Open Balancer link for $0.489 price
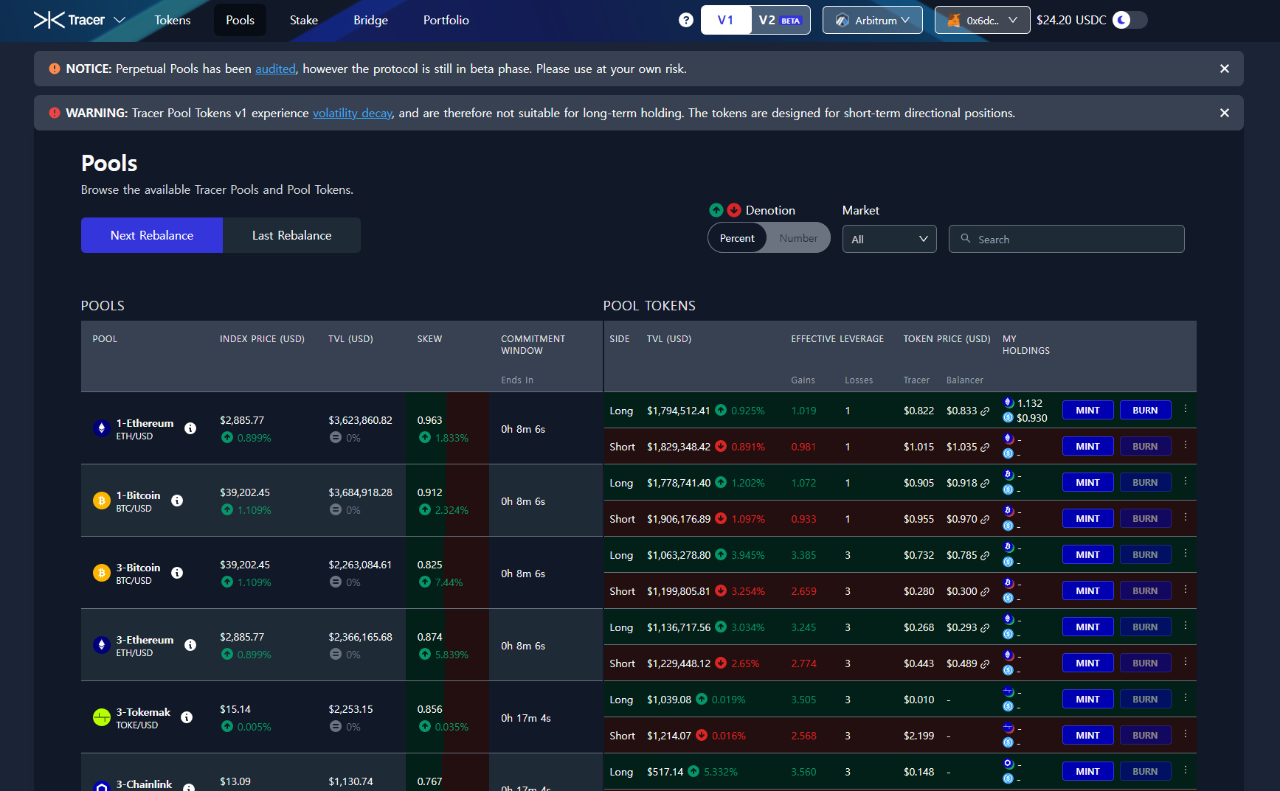The image size is (1280, 791). point(985,664)
